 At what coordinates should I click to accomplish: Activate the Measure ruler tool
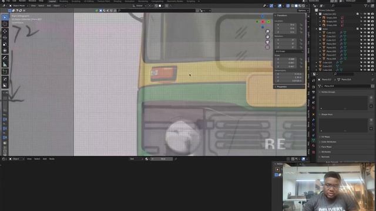(x=5, y=64)
